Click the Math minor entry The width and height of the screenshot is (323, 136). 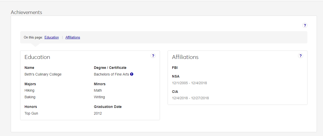[98, 91]
